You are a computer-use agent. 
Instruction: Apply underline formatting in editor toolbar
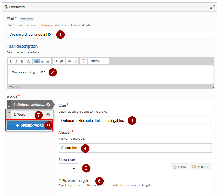(x=22, y=61)
